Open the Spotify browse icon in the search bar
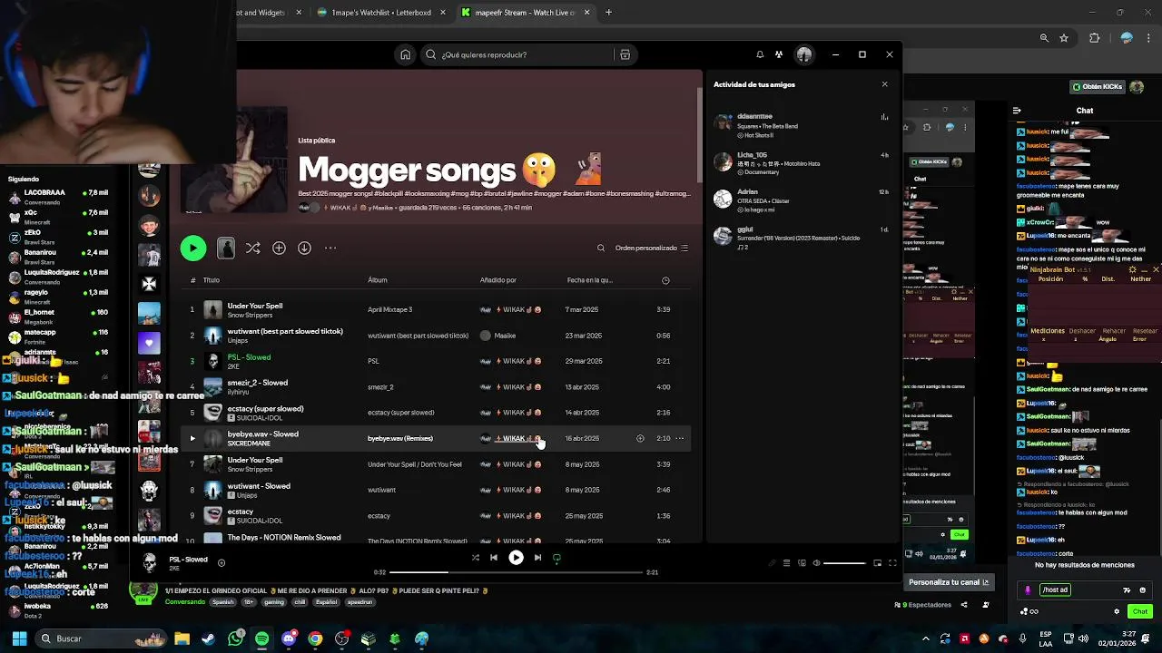The width and height of the screenshot is (1162, 653). coord(625,54)
